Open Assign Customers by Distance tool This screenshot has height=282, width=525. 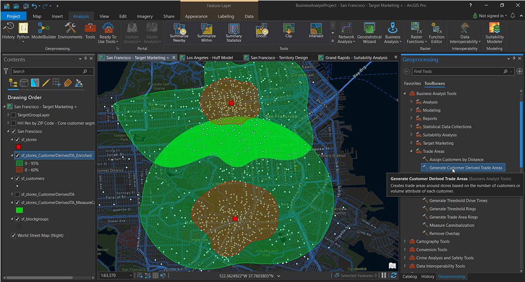point(456,160)
